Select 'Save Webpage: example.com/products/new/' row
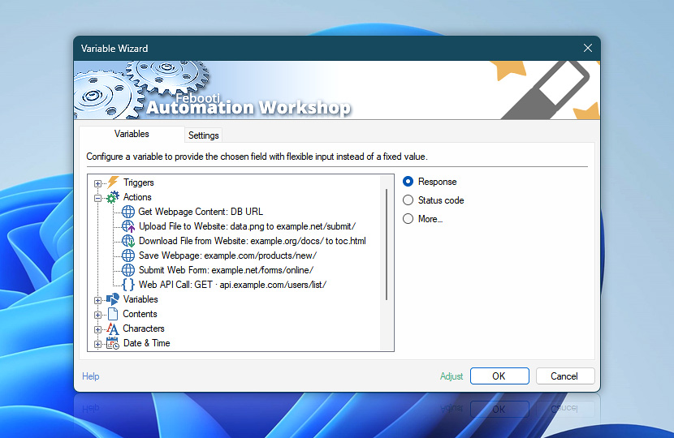The image size is (674, 438). (x=227, y=255)
